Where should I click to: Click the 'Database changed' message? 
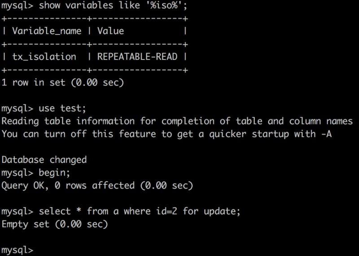point(44,160)
